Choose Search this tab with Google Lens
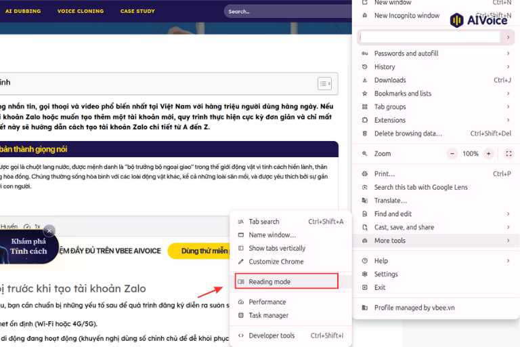This screenshot has height=347, width=520. click(x=436, y=187)
